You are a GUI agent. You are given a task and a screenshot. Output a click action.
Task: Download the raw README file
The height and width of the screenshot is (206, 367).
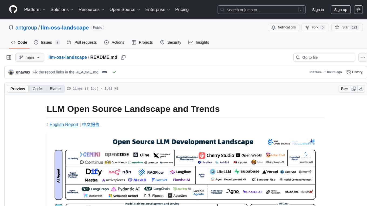[x=361, y=89]
